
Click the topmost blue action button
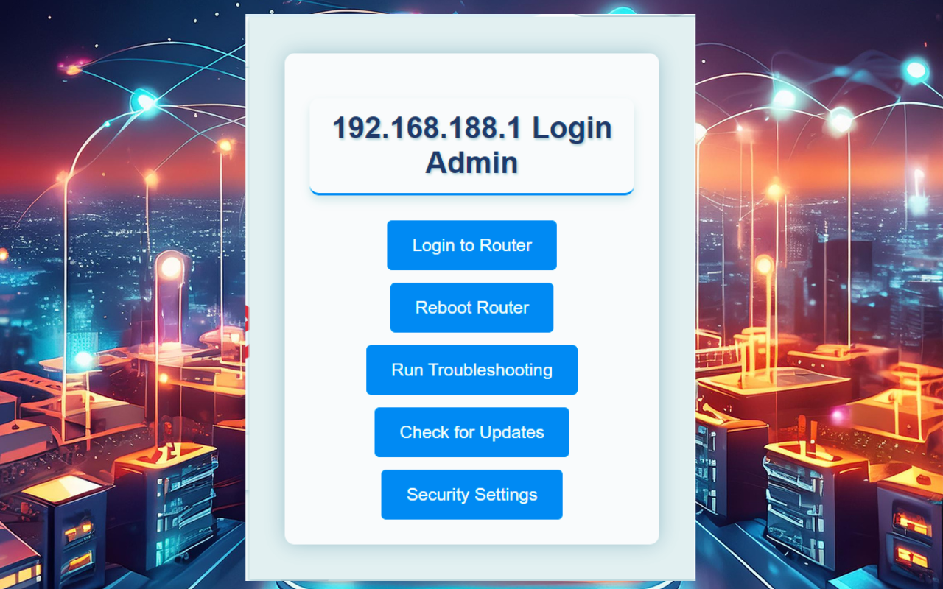(x=471, y=245)
